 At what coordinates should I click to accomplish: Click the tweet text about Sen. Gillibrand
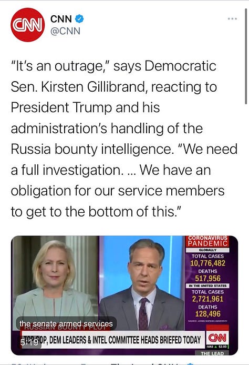click(124, 139)
